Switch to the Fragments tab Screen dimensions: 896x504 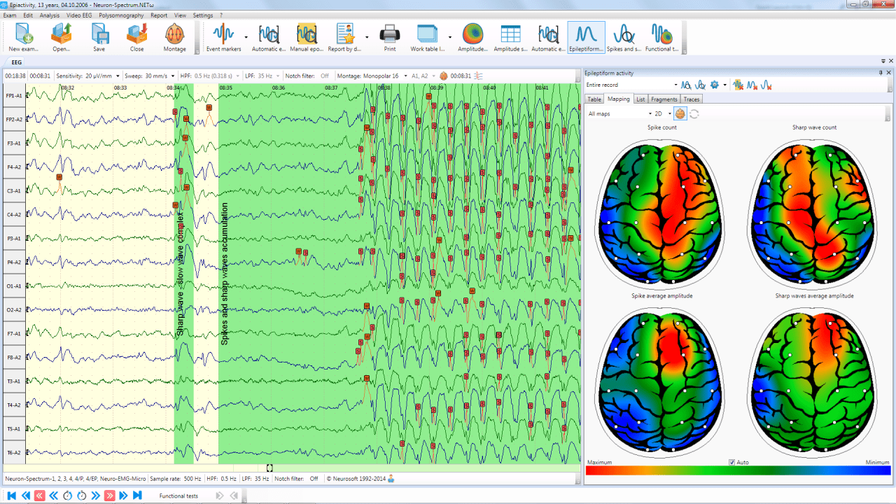click(664, 99)
